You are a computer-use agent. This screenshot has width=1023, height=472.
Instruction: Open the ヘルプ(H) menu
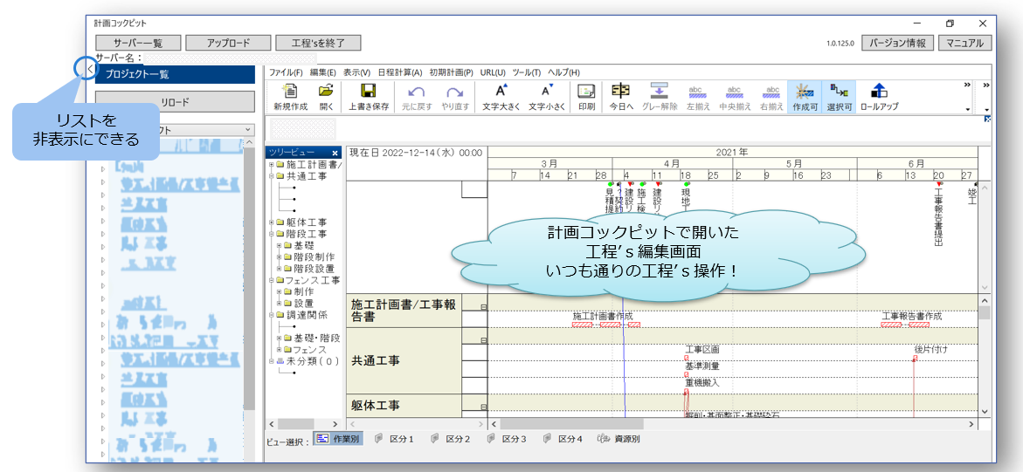[563, 72]
